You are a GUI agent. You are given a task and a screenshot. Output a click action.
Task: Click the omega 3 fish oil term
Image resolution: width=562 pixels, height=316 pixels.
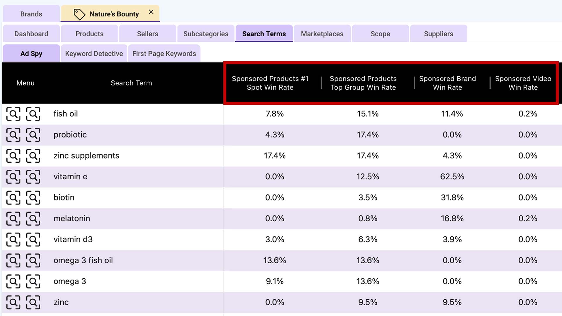point(83,260)
